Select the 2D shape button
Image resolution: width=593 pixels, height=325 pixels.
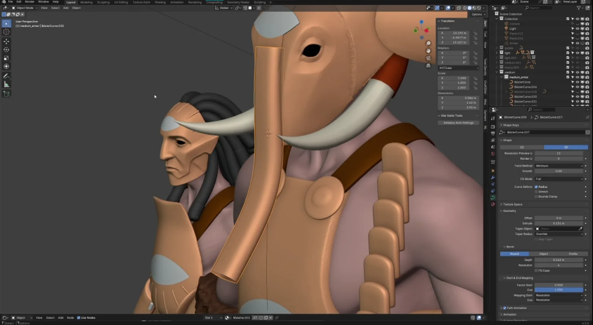(522, 147)
